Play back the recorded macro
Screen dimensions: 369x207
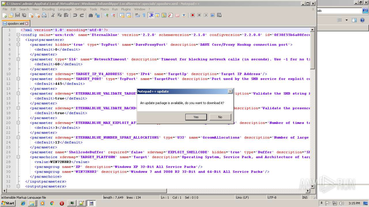pos(206,15)
